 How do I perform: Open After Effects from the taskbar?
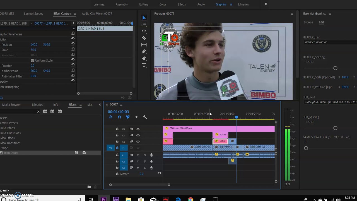(x=116, y=199)
